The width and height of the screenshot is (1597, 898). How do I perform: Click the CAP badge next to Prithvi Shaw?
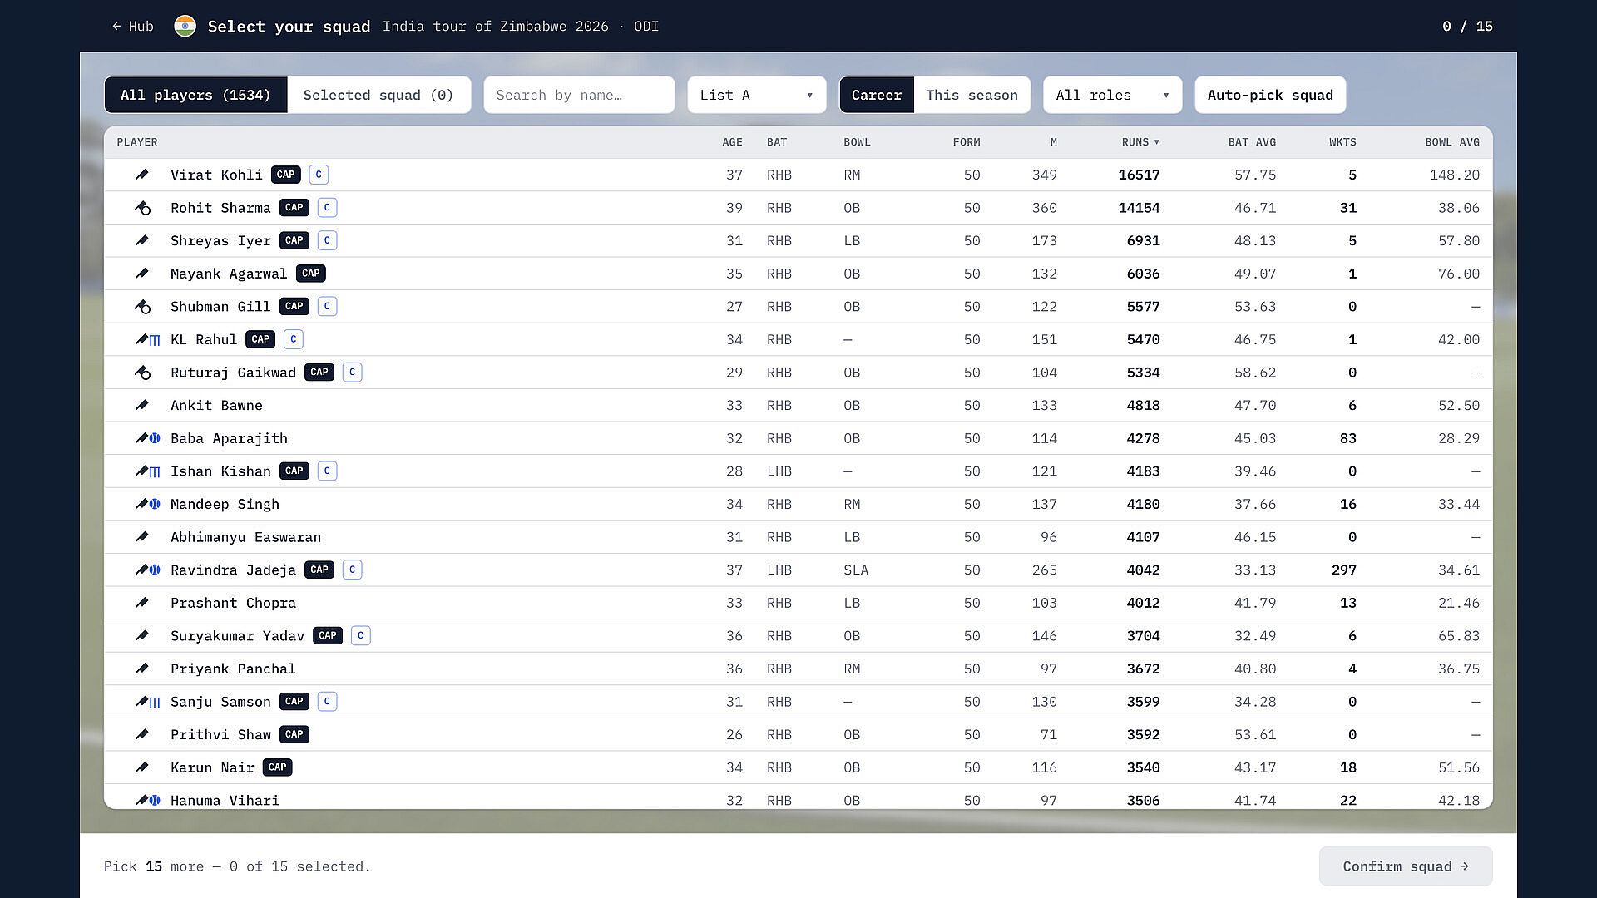coord(294,734)
